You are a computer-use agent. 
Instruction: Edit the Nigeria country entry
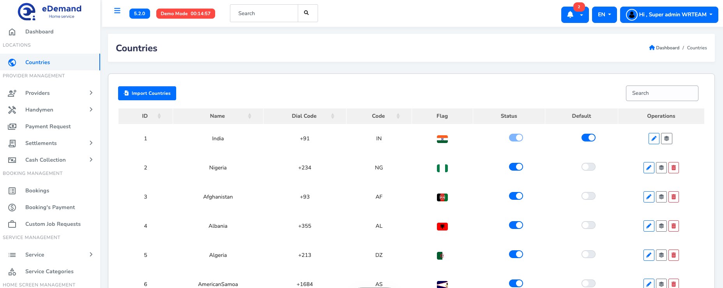click(x=649, y=168)
